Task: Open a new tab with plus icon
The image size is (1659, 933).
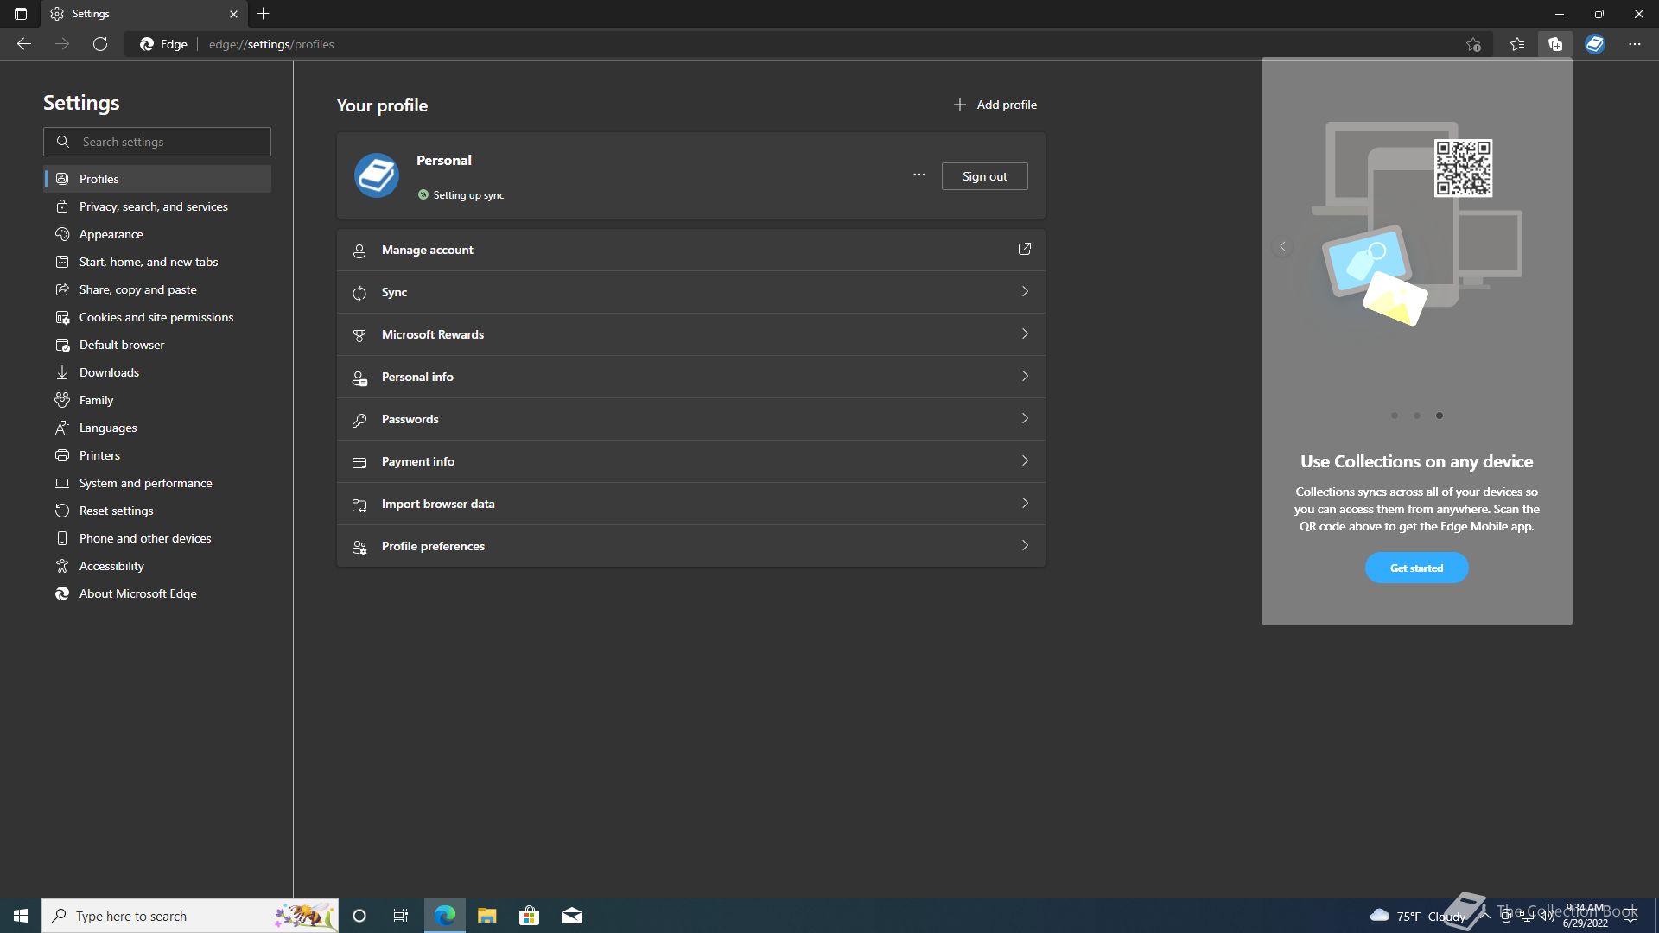Action: pyautogui.click(x=264, y=14)
